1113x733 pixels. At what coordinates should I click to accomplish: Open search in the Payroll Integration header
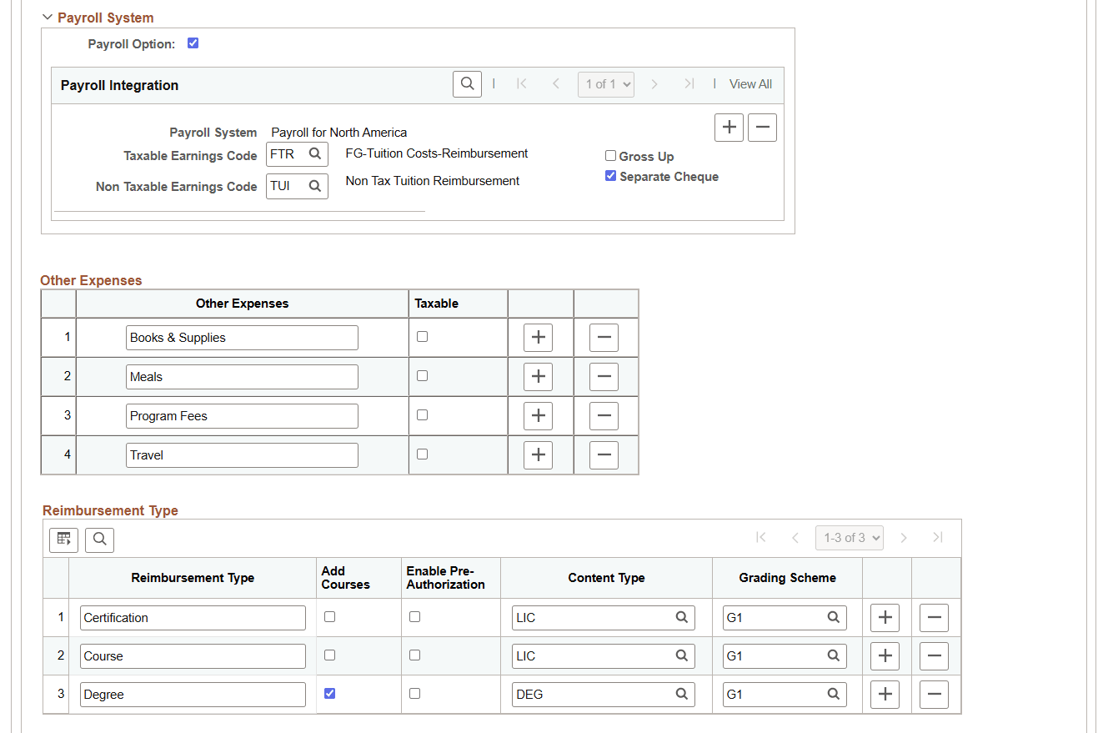coord(467,83)
